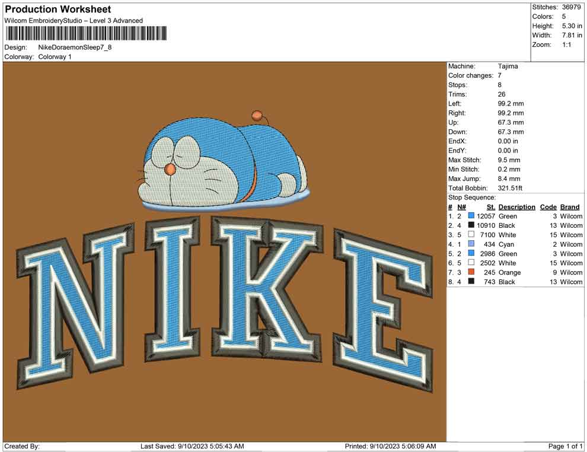The width and height of the screenshot is (587, 452).
Task: Click the blue swatch in the 12057 Green row
Action: [x=471, y=216]
